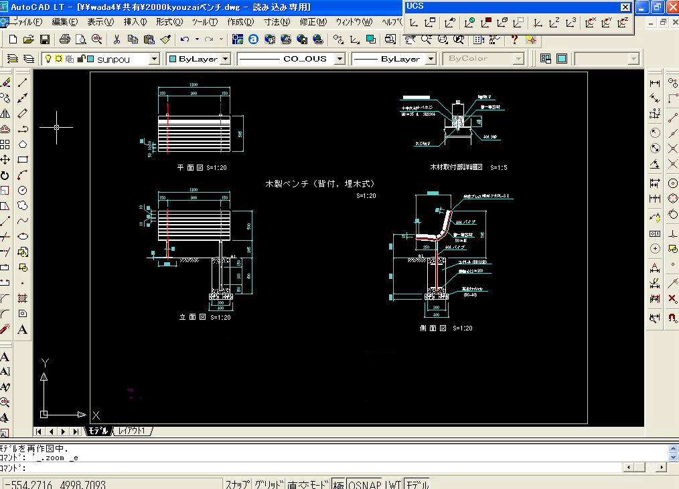Undo the last action
The height and width of the screenshot is (489, 679).
click(x=185, y=40)
